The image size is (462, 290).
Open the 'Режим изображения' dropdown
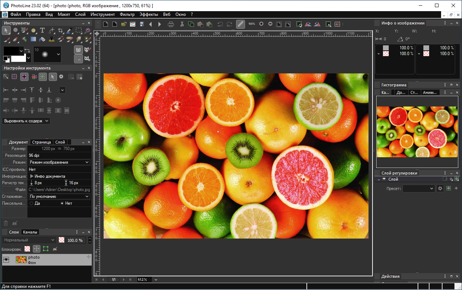pyautogui.click(x=60, y=162)
